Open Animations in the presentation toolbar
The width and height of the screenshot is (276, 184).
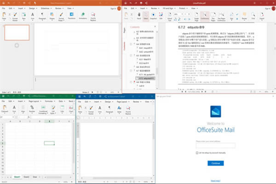(x=83, y=16)
